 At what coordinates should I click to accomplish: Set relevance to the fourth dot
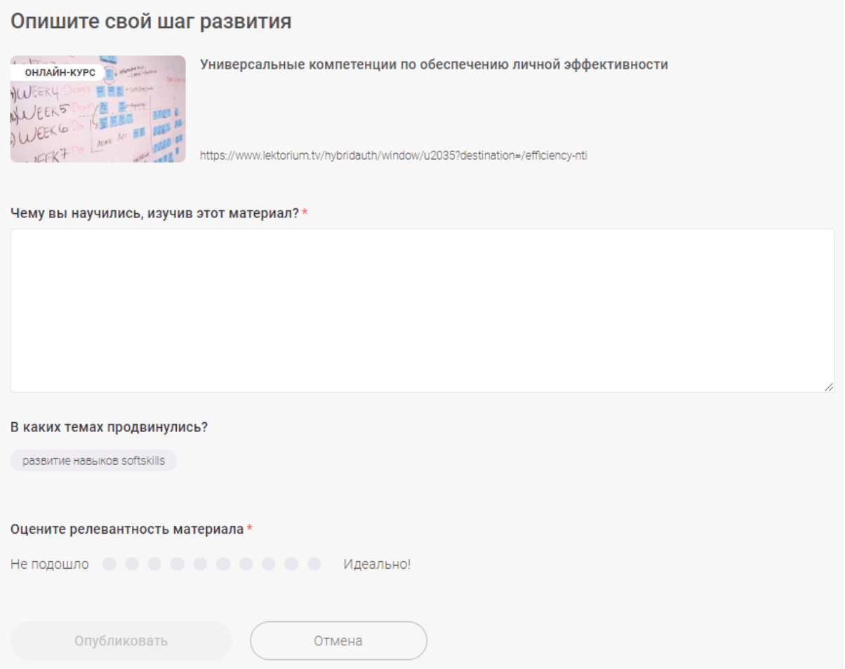tap(178, 564)
